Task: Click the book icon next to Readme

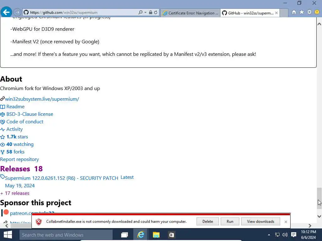Action: coord(3,107)
